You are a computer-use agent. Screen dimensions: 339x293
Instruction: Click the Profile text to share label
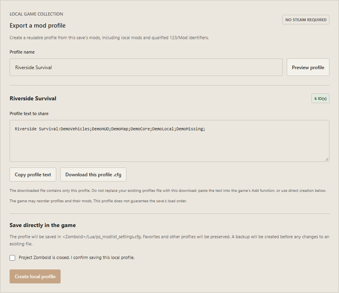click(x=29, y=114)
